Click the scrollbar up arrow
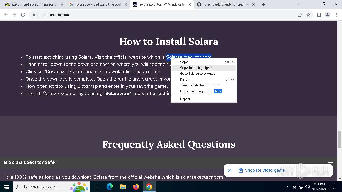 (340, 22)
